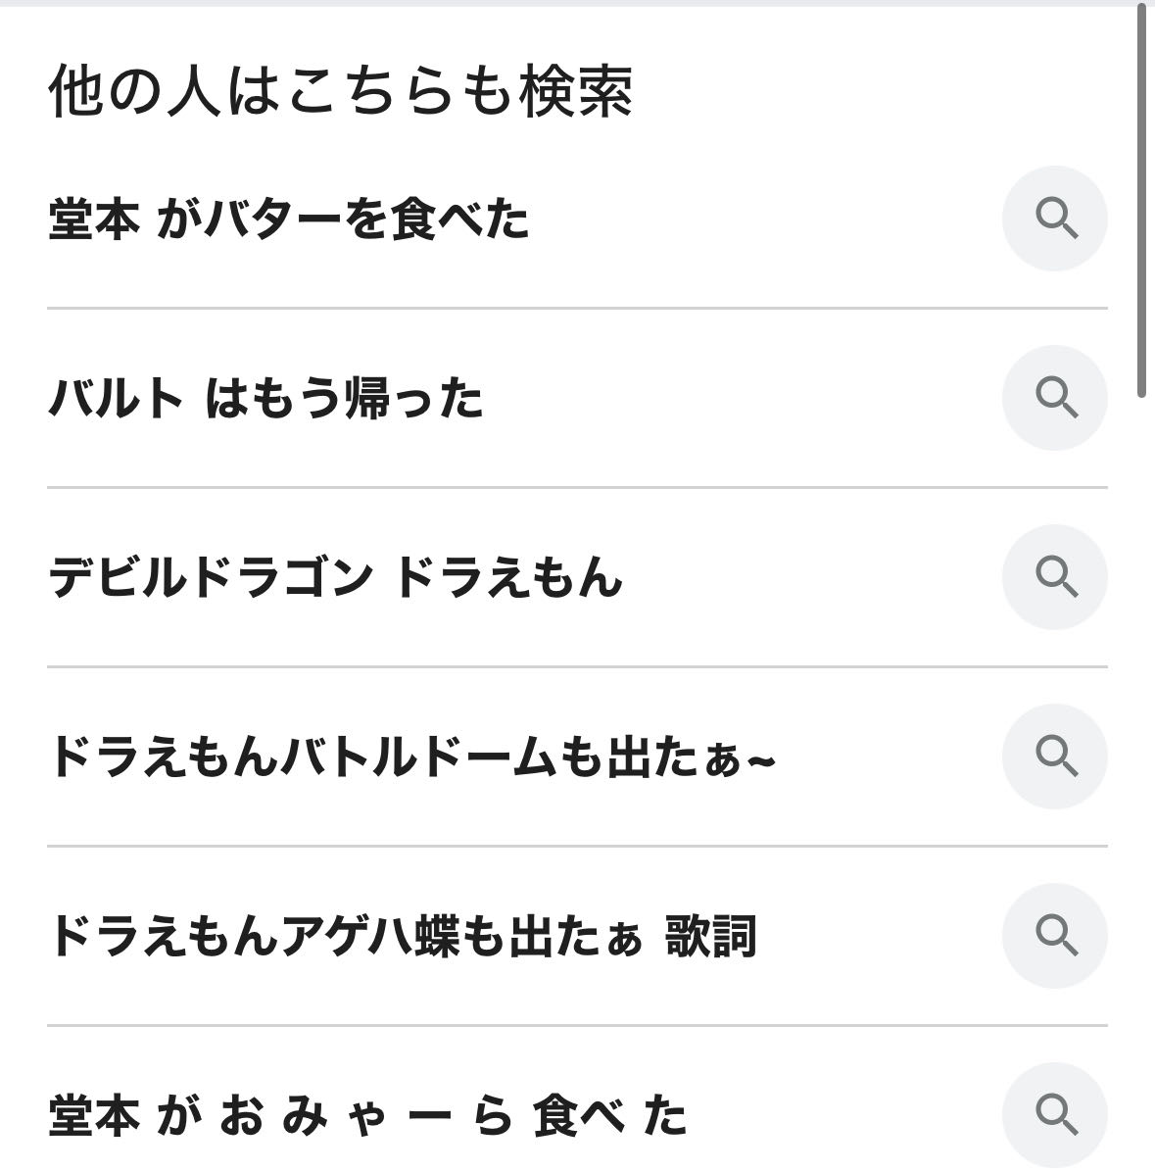
Task: Open the バルト はもう帰った suggestion
Action: 265,399
